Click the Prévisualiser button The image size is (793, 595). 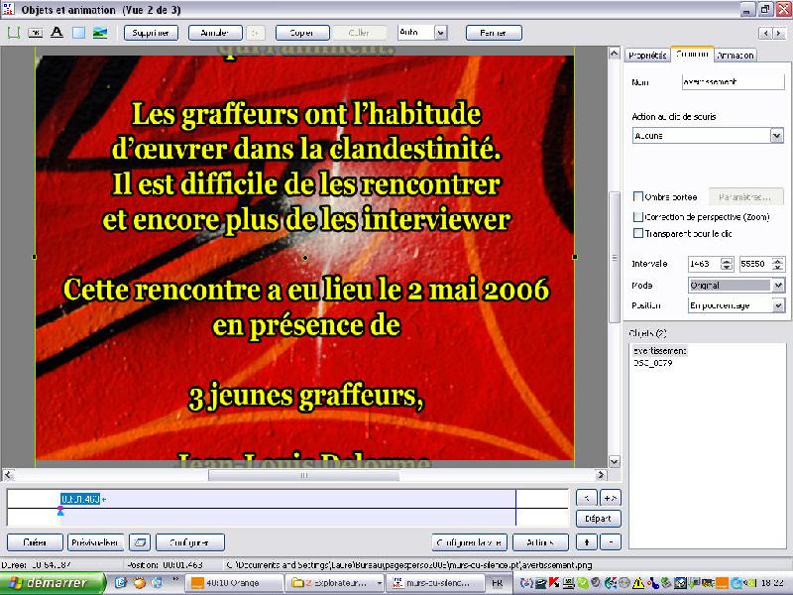[95, 542]
